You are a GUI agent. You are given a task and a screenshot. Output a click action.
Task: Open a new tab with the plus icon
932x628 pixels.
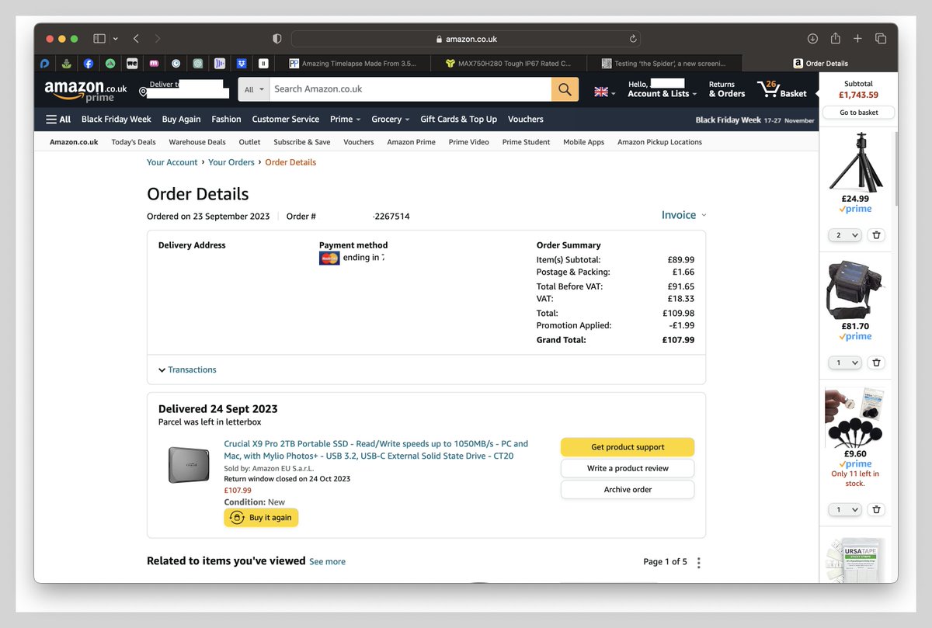coord(857,38)
